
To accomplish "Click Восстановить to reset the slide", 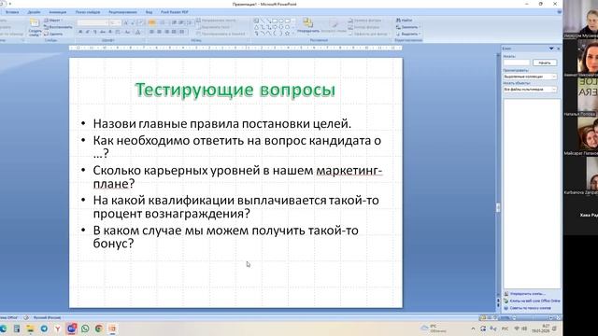I will click(58, 27).
